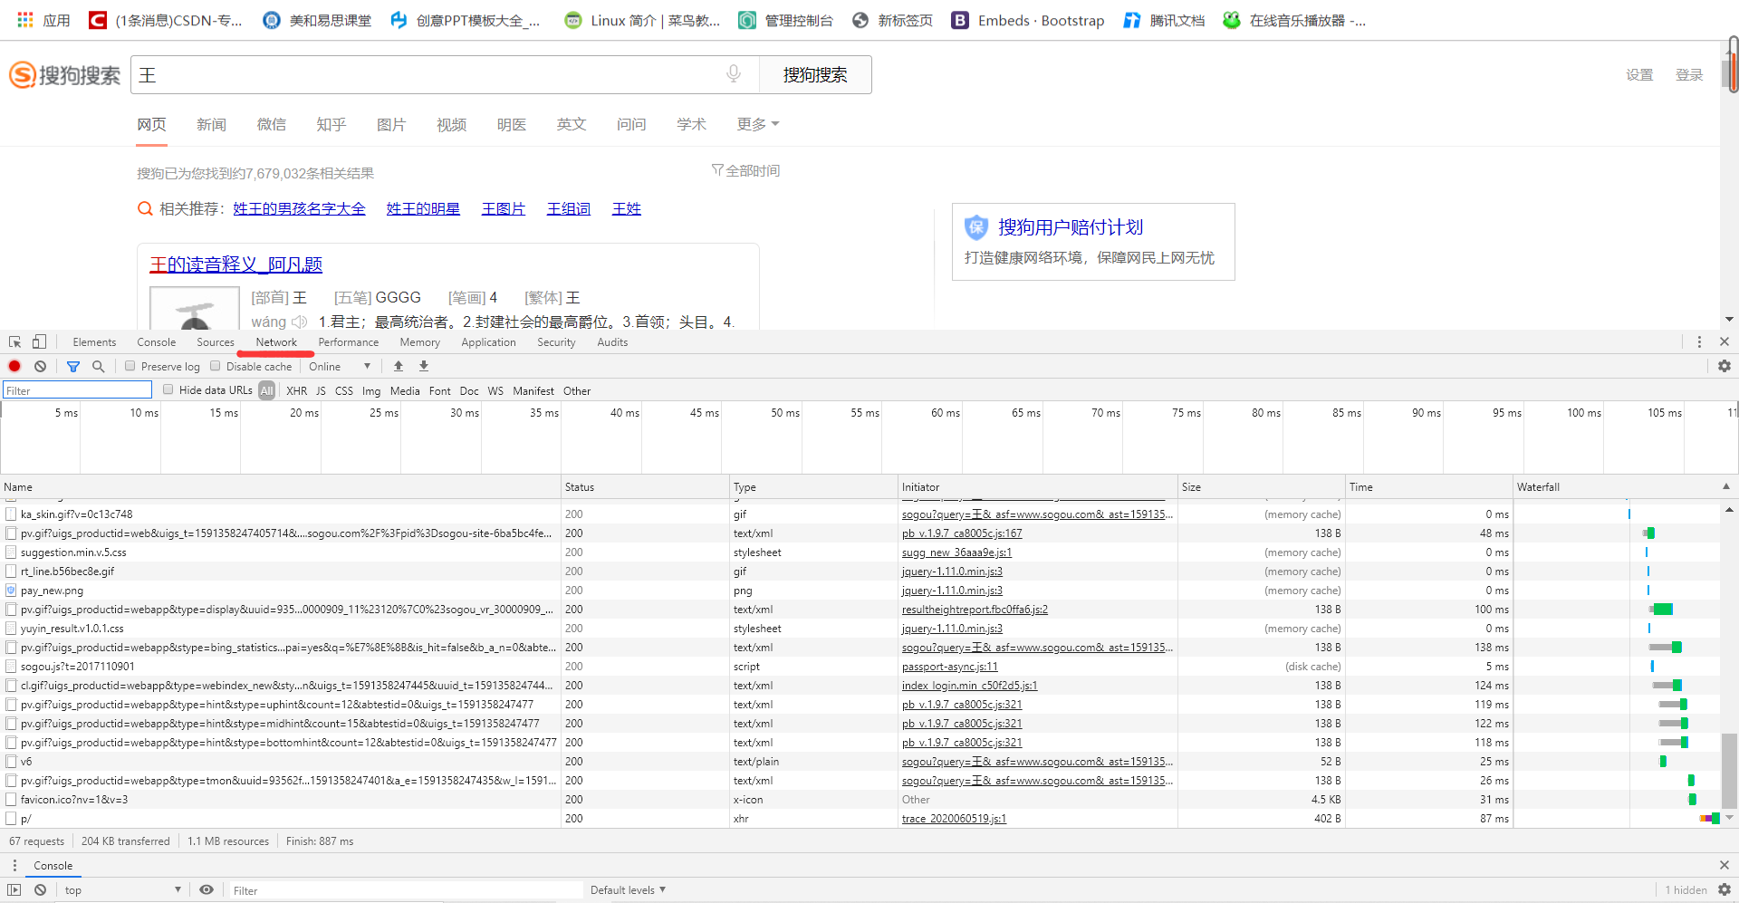Expand the 更多 search category menu
This screenshot has height=903, width=1739.
pyautogui.click(x=758, y=124)
